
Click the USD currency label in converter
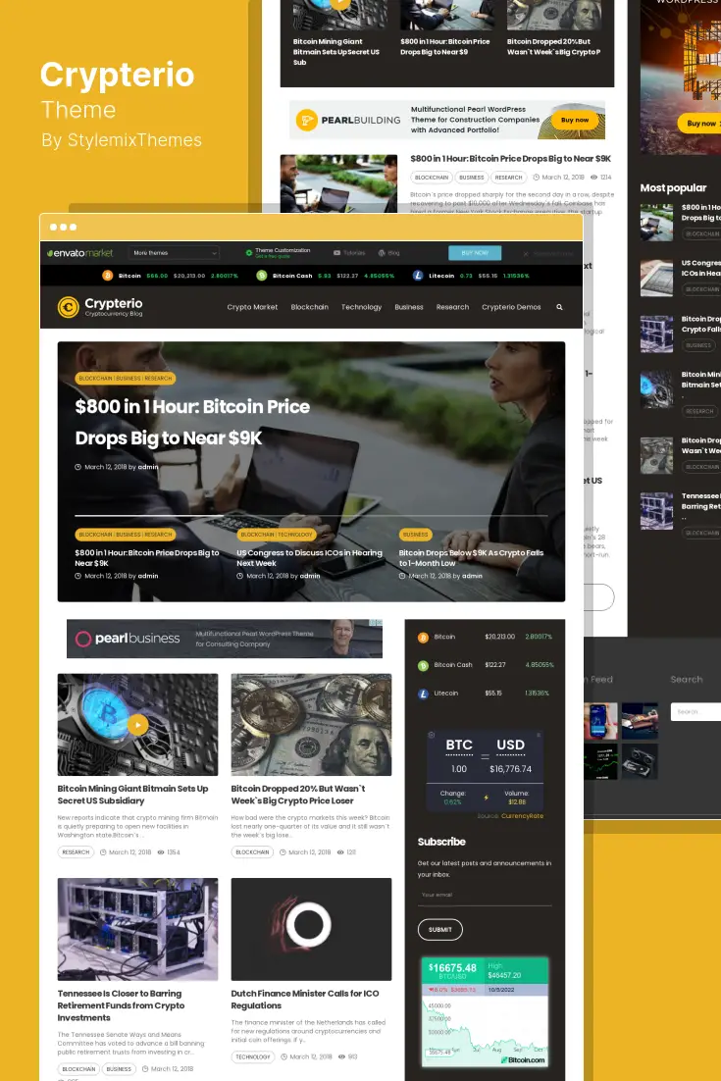point(511,745)
